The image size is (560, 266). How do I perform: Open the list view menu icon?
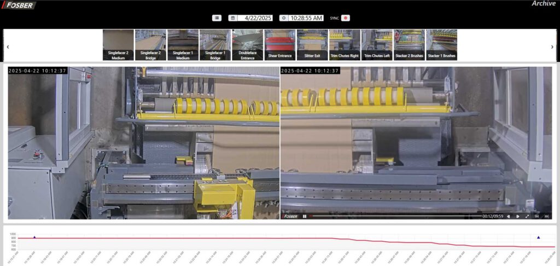217,18
